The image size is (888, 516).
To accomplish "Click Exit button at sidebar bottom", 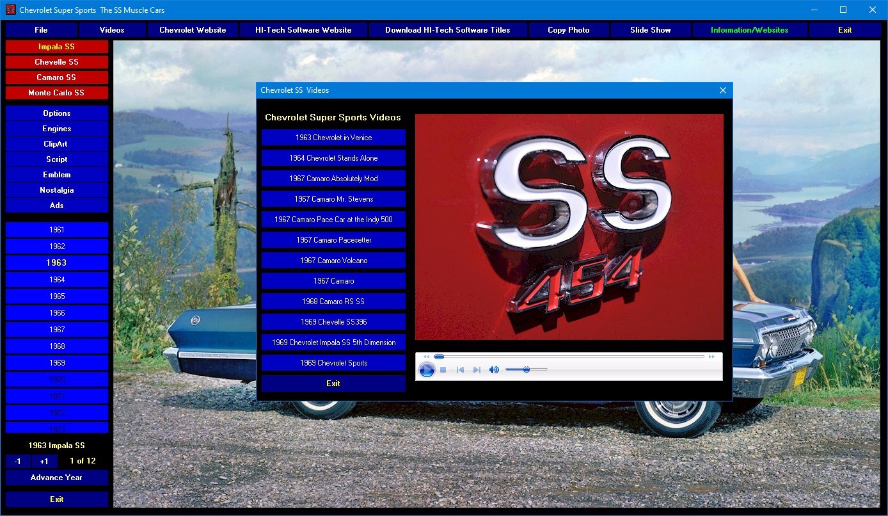I will point(57,499).
